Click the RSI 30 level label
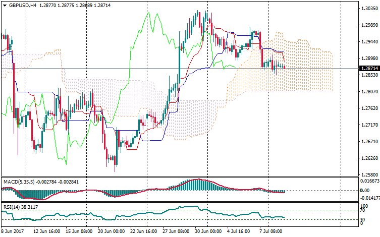 (x=361, y=220)
